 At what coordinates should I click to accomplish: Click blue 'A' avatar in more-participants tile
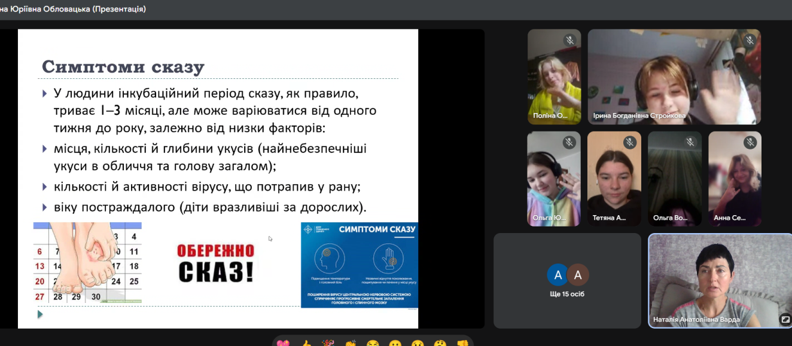point(558,275)
